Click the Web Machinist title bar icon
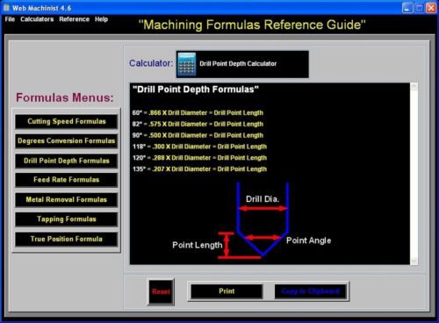The width and height of the screenshot is (439, 323). coord(6,8)
